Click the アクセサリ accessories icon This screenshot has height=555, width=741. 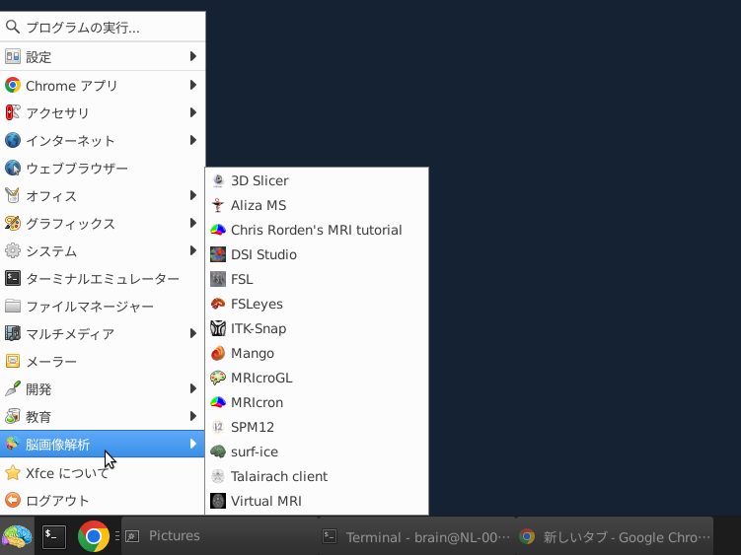(13, 112)
